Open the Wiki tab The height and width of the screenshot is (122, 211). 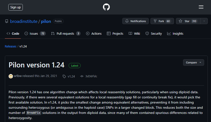[135, 34]
